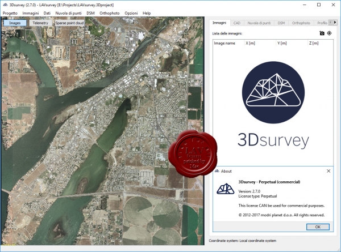Sort by Z [m] column header
The height and width of the screenshot is (252, 341).
coord(320,43)
